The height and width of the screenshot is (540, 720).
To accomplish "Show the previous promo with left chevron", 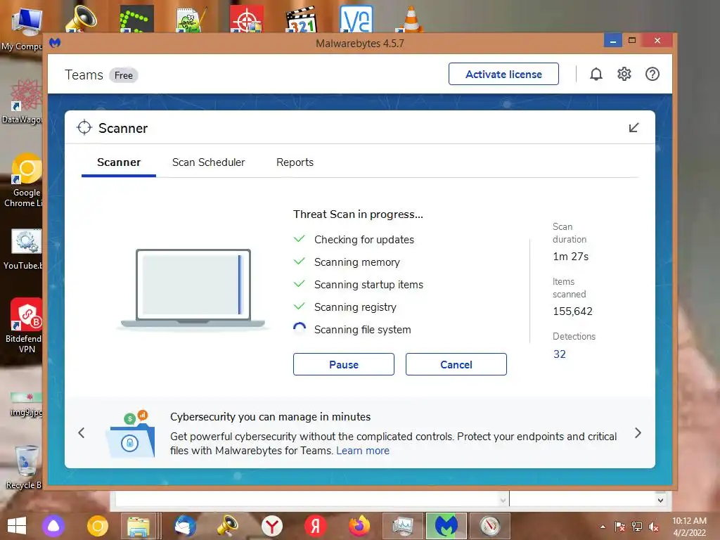I will click(x=82, y=432).
